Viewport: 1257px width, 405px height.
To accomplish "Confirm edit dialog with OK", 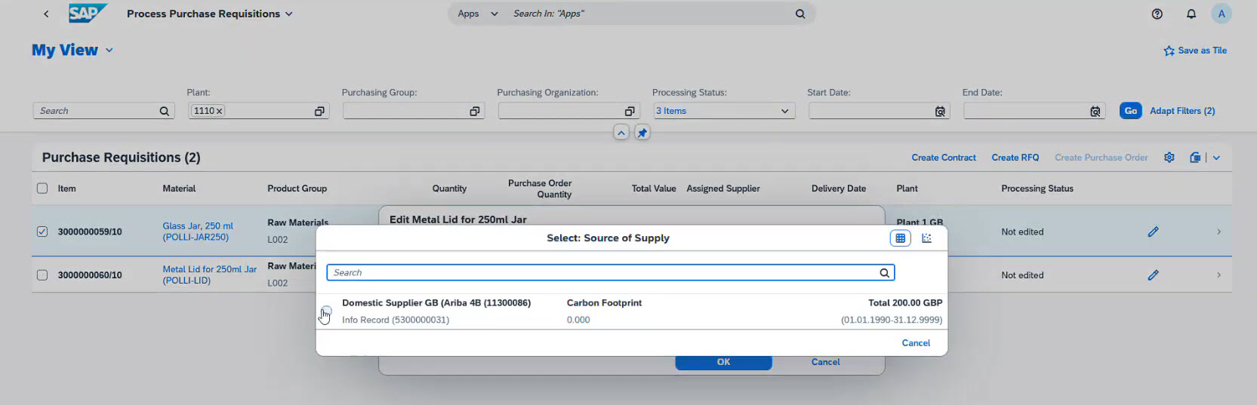I will (723, 362).
